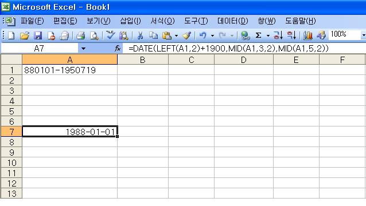
Task: Open the Chart Wizard icon
Action: (x=307, y=35)
